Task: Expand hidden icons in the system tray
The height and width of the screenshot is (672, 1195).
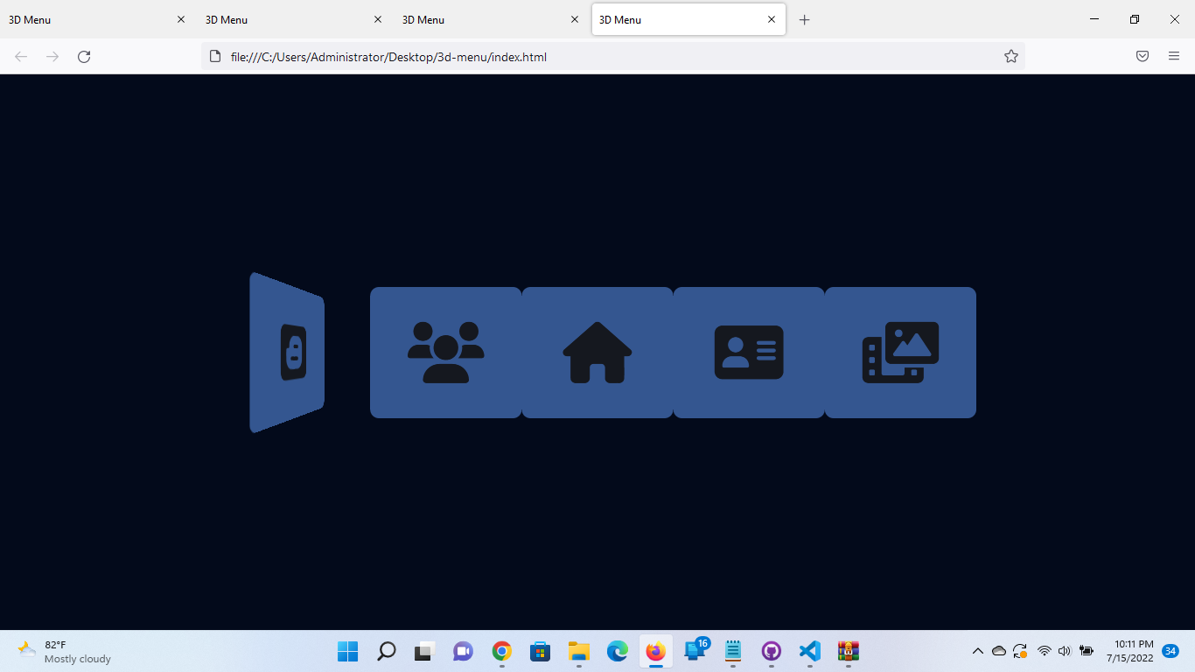Action: (x=977, y=651)
